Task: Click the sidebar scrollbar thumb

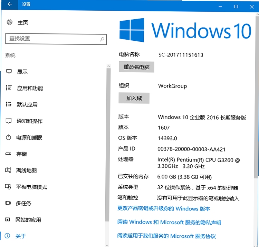Action: pyautogui.click(x=108, y=145)
